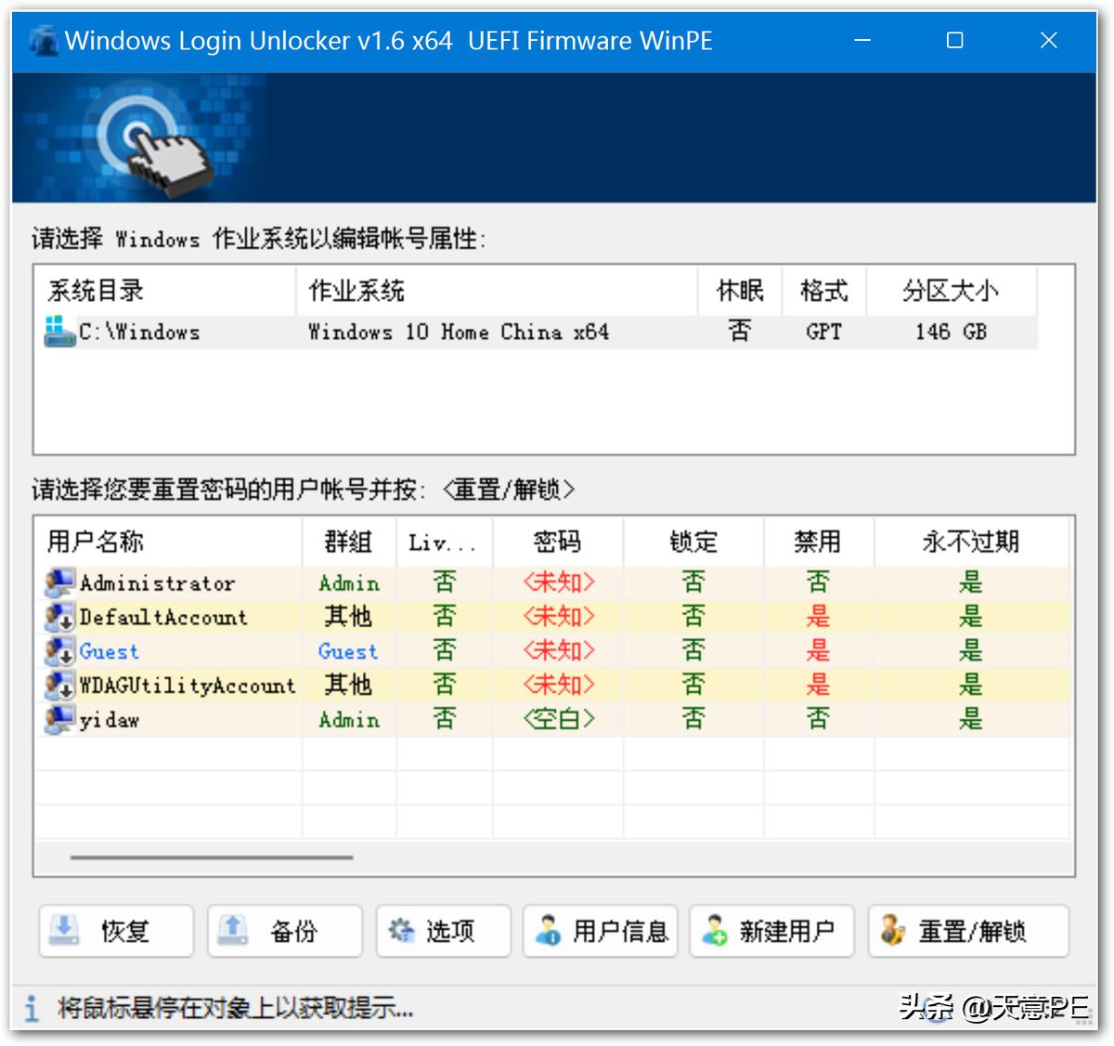Click the Liv... column header
The image size is (1114, 1046).
[445, 542]
